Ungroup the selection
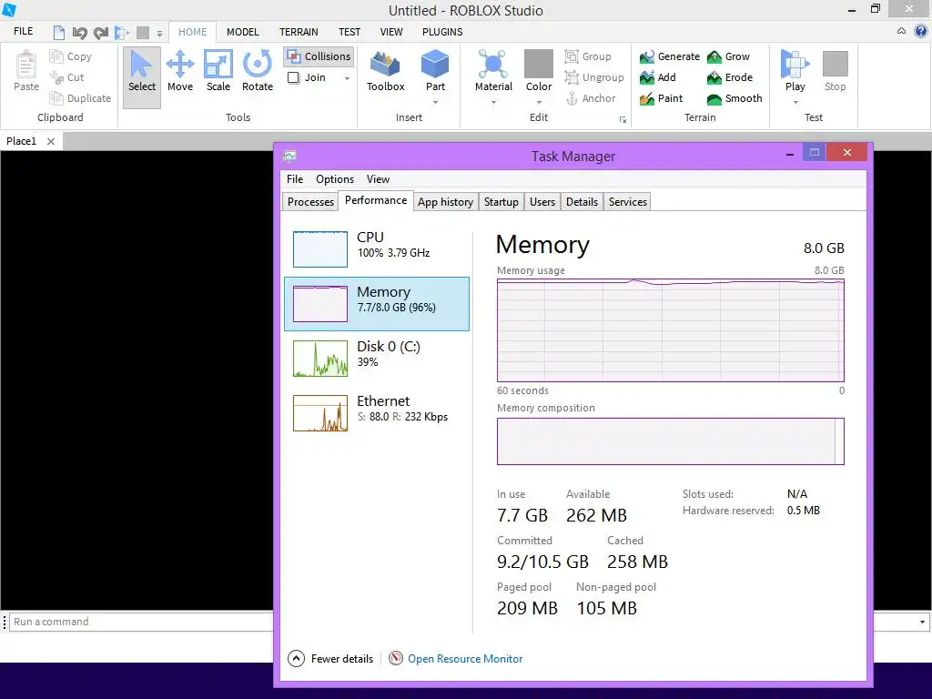This screenshot has width=932, height=699. [x=594, y=77]
